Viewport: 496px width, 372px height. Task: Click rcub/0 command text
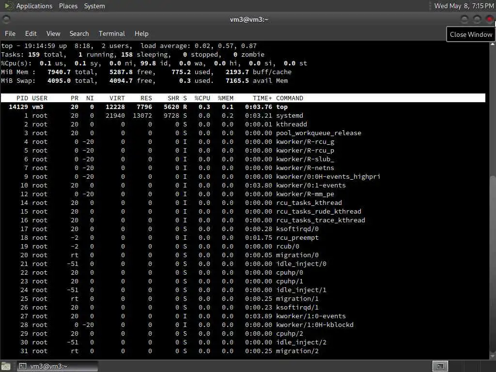pos(288,247)
